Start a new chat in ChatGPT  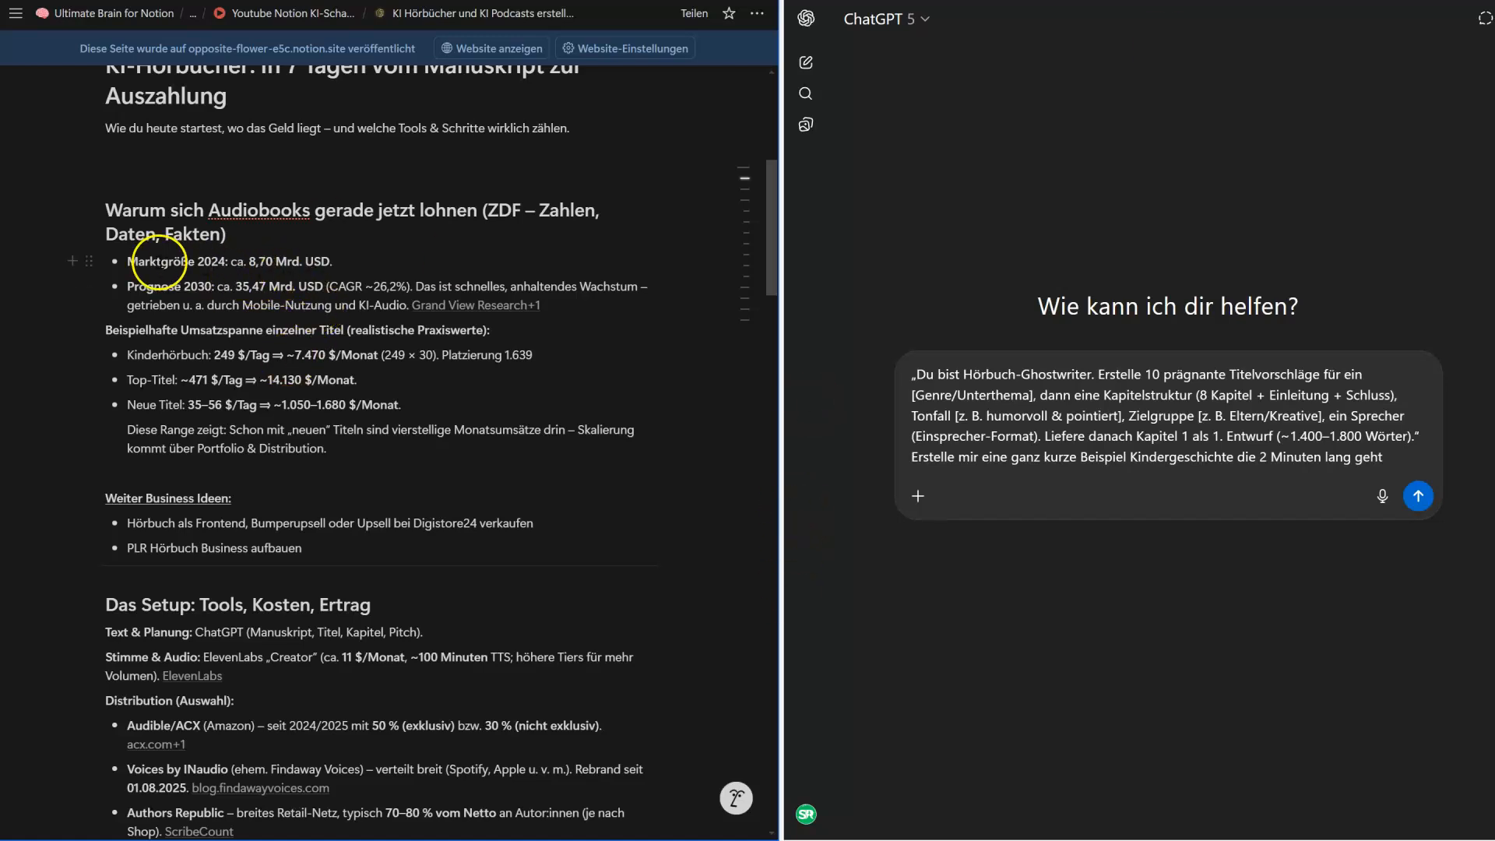point(806,62)
